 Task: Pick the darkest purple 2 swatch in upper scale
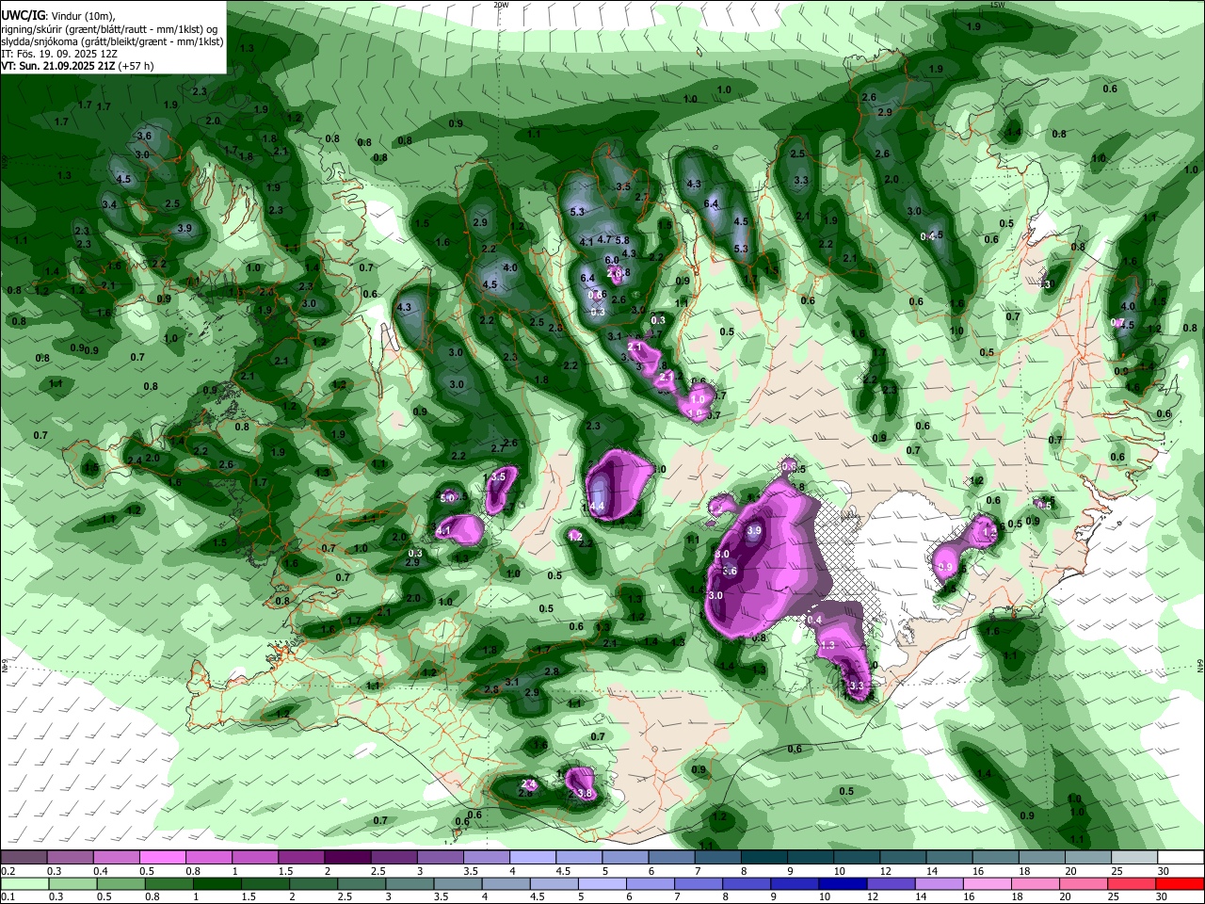[347, 857]
